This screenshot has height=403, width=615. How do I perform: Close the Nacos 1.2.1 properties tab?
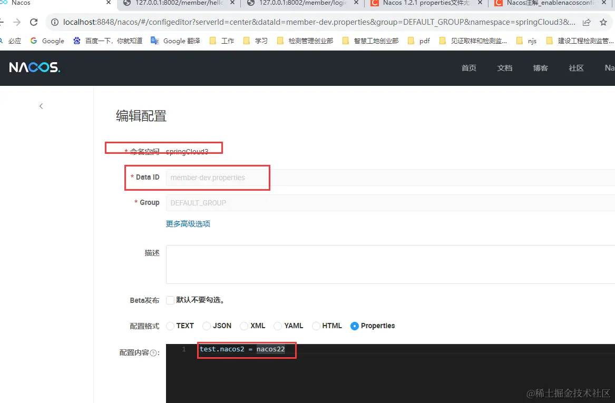[x=480, y=3]
